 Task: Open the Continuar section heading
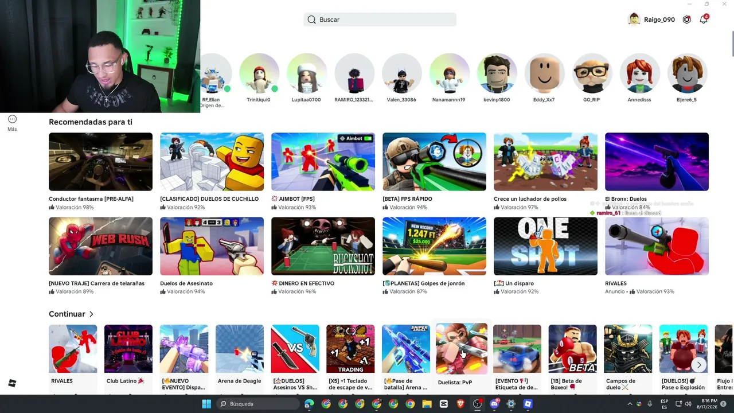click(67, 314)
